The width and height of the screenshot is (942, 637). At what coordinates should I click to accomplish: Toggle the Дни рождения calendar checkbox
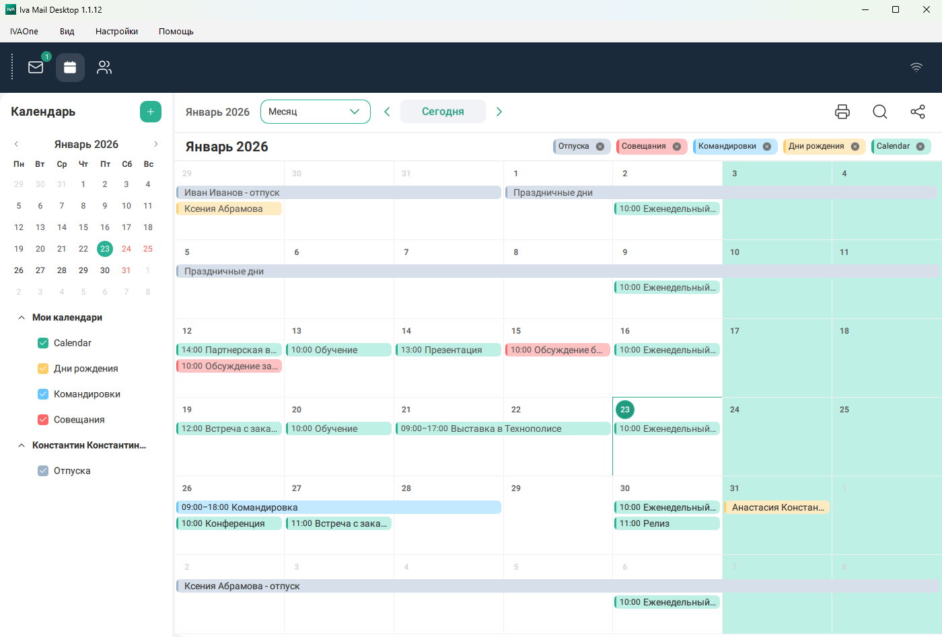pos(43,369)
